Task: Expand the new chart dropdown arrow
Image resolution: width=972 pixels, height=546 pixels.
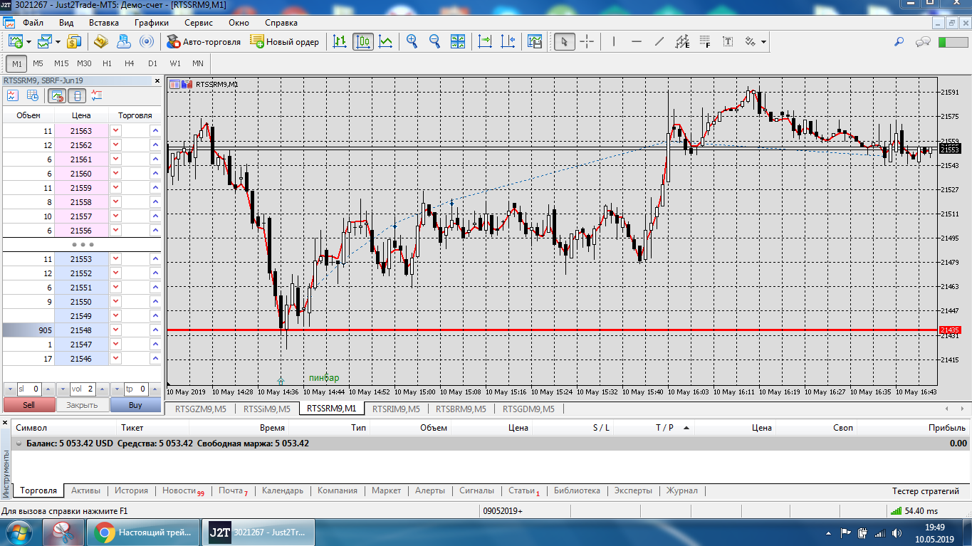Action: pyautogui.click(x=28, y=42)
